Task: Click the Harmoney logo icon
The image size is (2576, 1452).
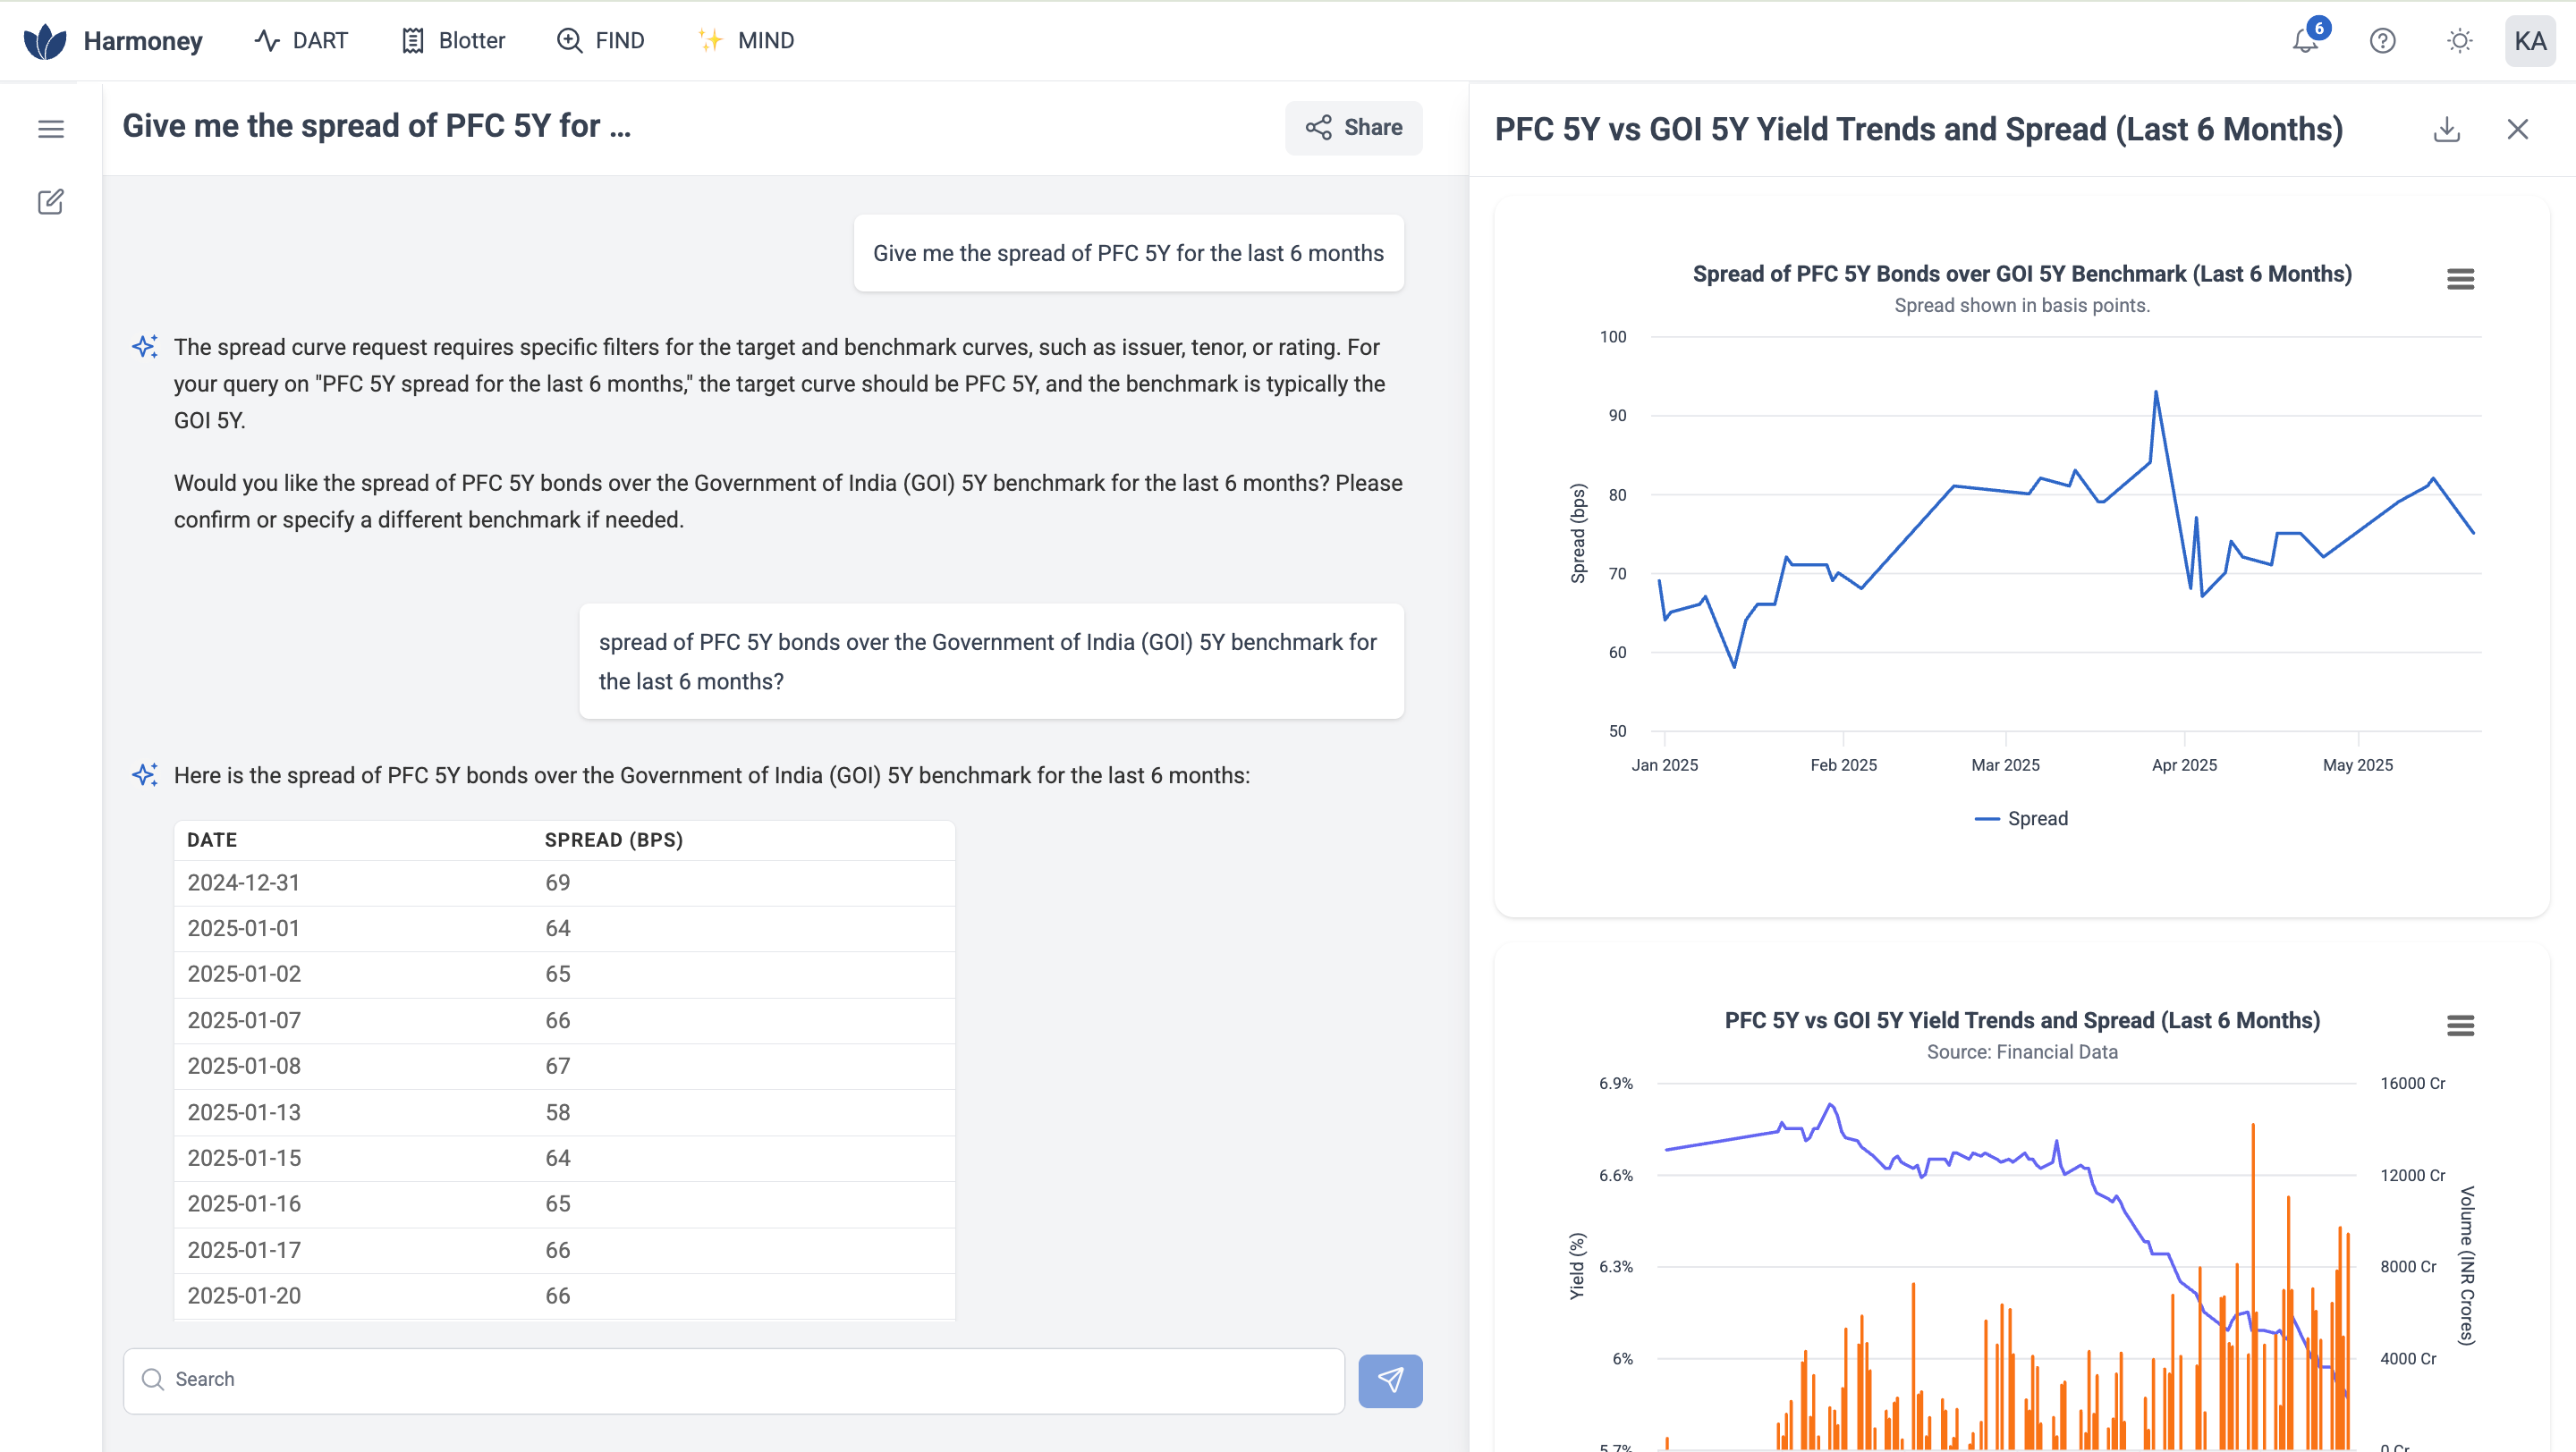Action: coord(45,41)
